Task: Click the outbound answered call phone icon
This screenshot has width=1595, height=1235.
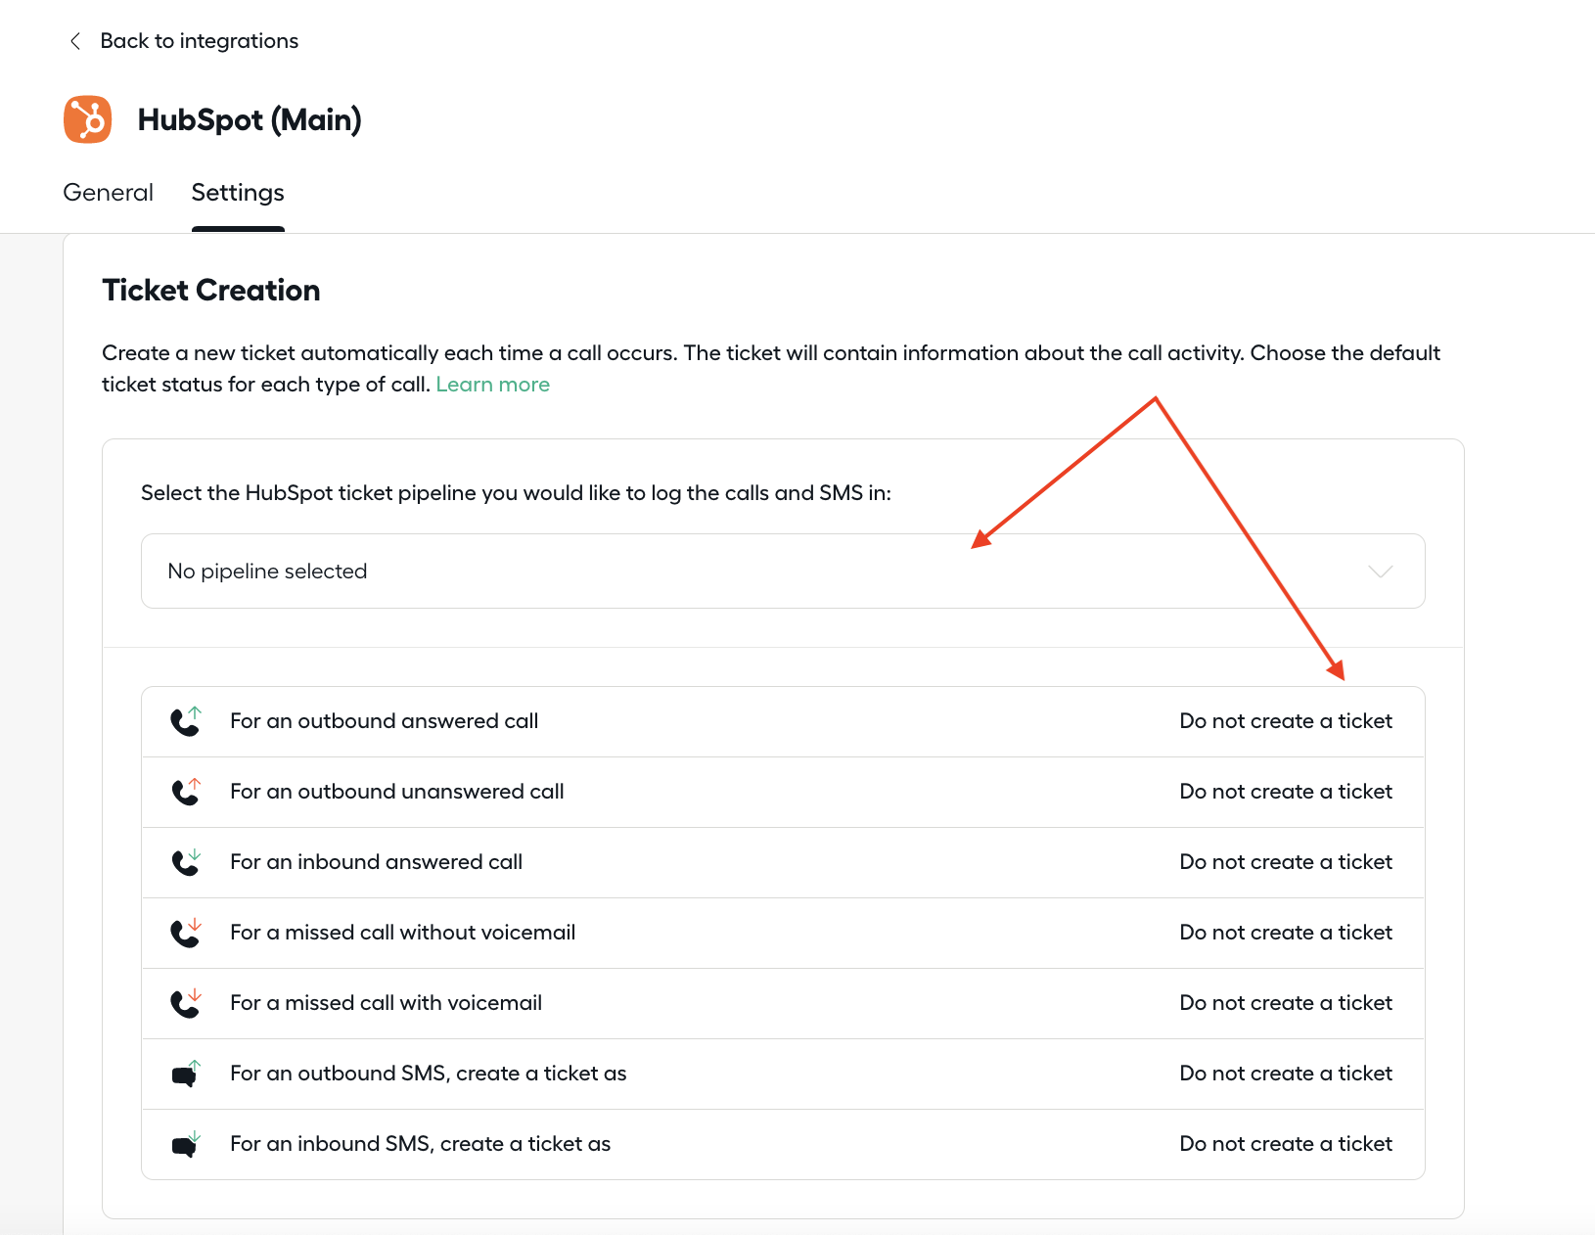Action: 186,721
